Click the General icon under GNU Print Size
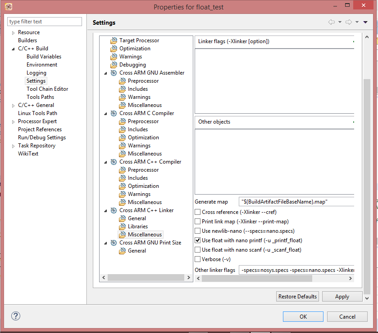378x333 pixels. (x=123, y=251)
